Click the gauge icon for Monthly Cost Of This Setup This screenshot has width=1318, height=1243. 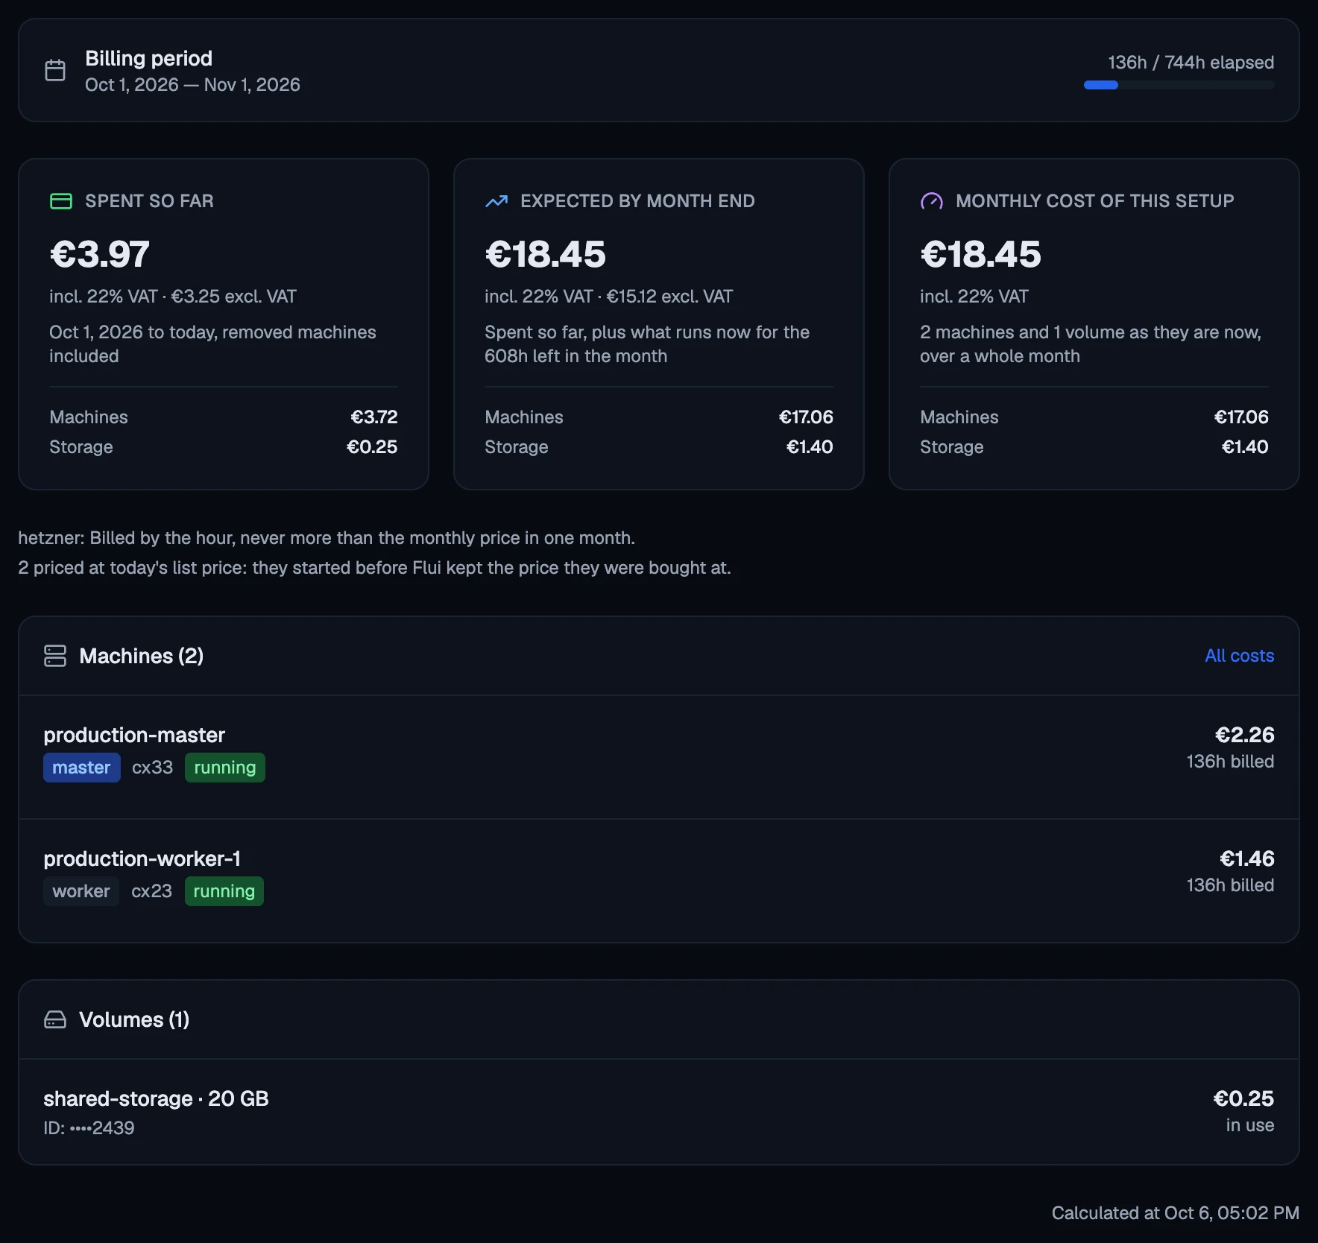(932, 201)
